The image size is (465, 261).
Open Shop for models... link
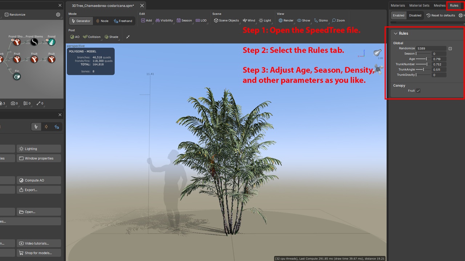click(x=39, y=253)
